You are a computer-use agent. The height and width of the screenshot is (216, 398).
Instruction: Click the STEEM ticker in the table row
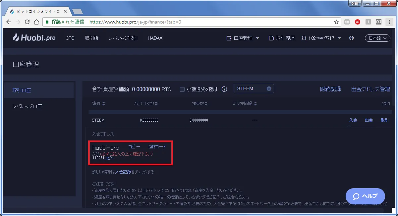tap(98, 120)
